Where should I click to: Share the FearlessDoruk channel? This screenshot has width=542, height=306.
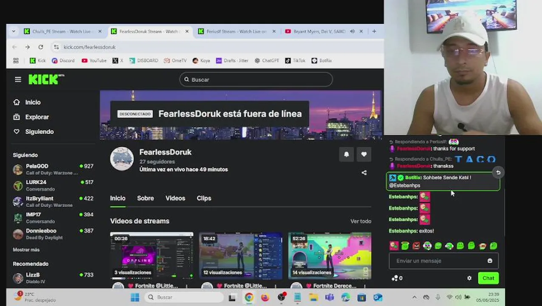364,173
